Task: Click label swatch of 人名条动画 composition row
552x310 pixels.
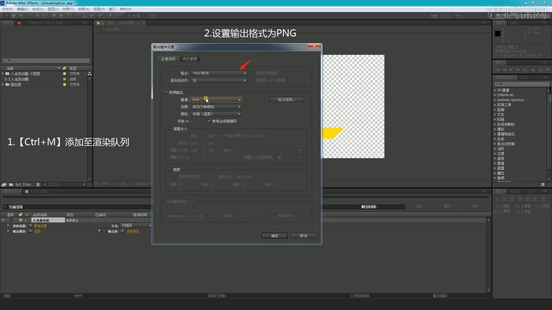Action: [x=65, y=79]
